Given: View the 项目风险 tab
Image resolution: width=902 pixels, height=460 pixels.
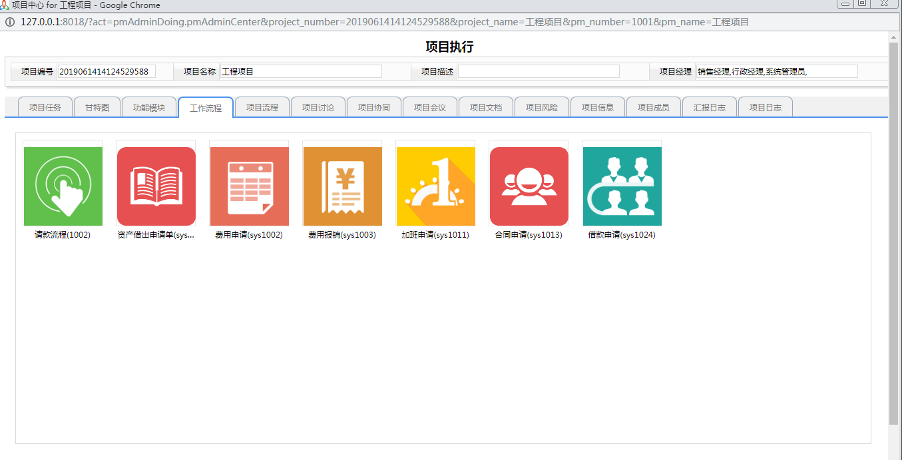Looking at the screenshot, I should pyautogui.click(x=542, y=107).
